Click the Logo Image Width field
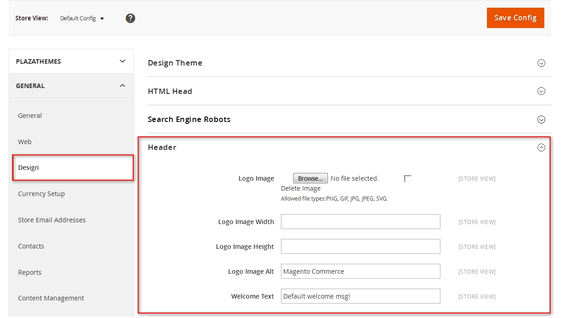The height and width of the screenshot is (318, 561). click(x=360, y=222)
